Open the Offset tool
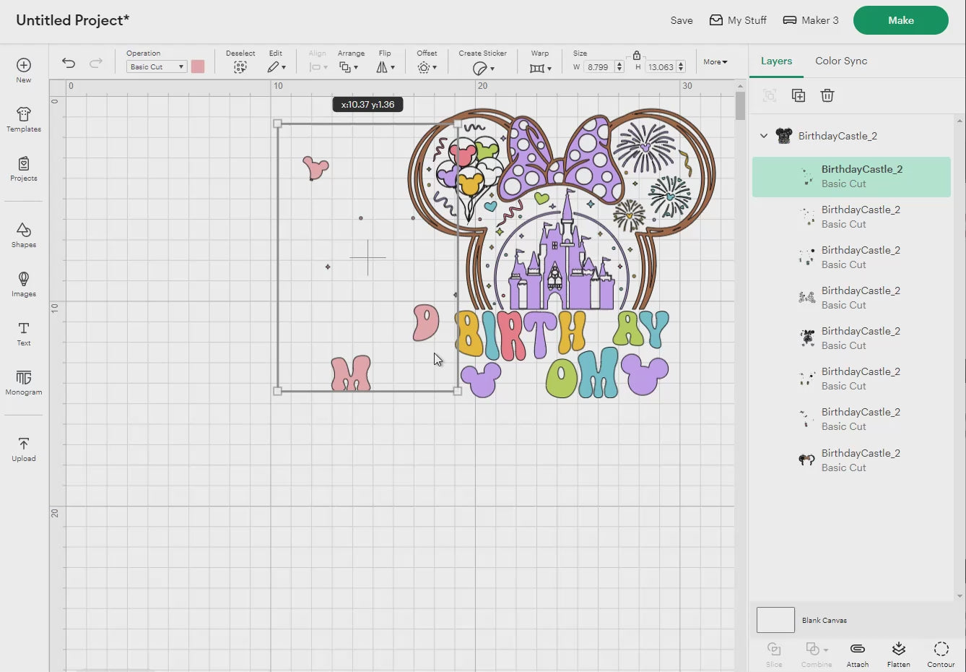 [x=427, y=67]
